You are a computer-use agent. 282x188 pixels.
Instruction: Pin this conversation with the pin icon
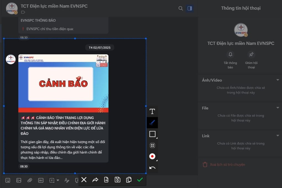coord(251,54)
